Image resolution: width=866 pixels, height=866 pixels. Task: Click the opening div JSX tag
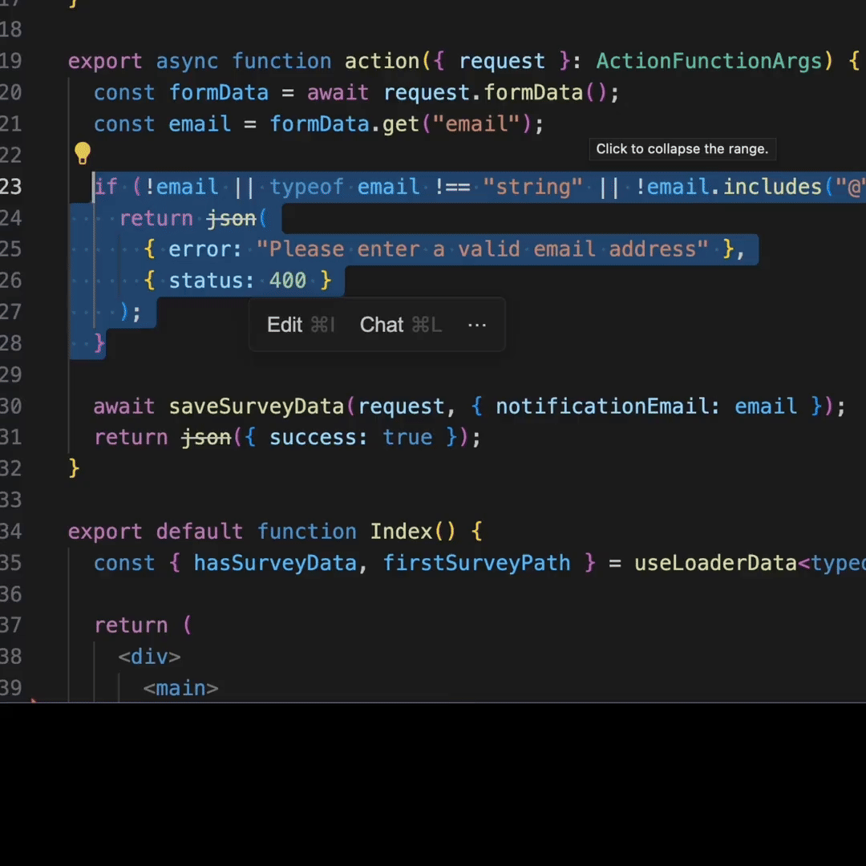(x=149, y=657)
